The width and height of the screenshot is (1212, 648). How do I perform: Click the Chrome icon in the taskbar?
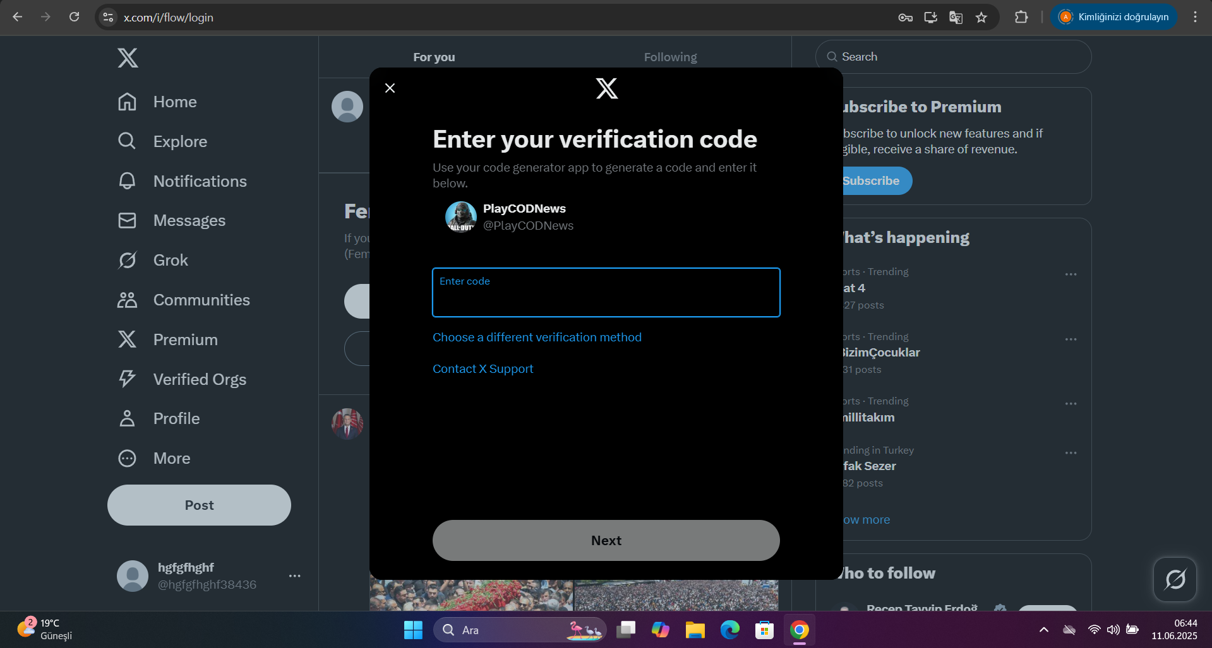coord(800,630)
